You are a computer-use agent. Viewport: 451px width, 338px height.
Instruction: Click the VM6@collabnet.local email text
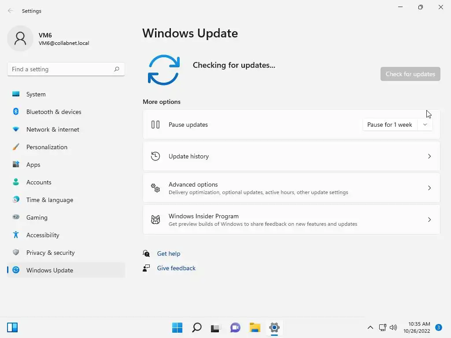pos(64,43)
